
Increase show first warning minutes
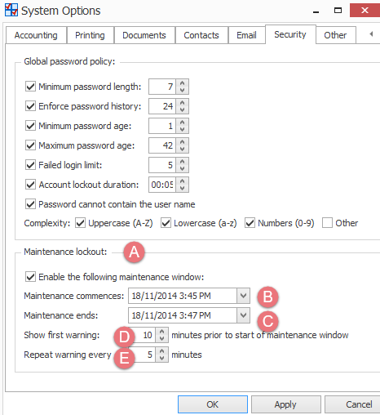[162, 332]
